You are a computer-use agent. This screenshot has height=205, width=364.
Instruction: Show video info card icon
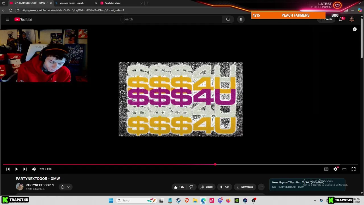point(355,29)
